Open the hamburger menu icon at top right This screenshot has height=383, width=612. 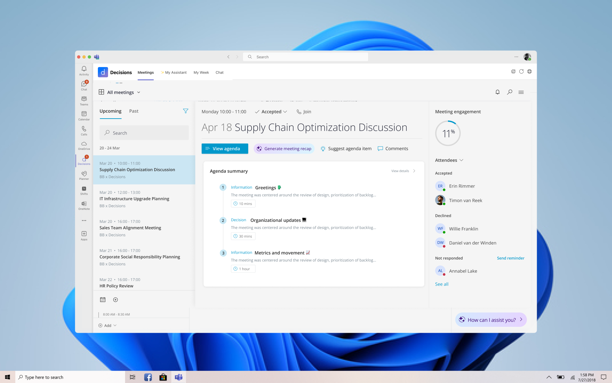[521, 92]
